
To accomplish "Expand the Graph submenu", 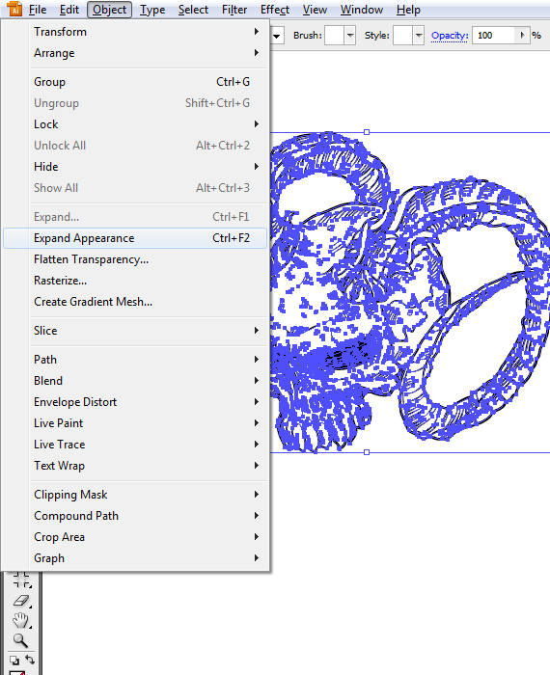I will pos(135,558).
